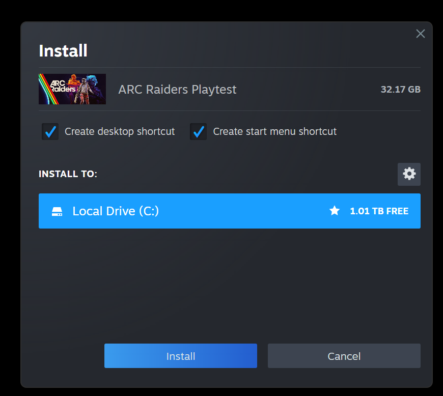Screen dimensions: 443x396
Task: Click the default drive star icon
Action: click(335, 211)
